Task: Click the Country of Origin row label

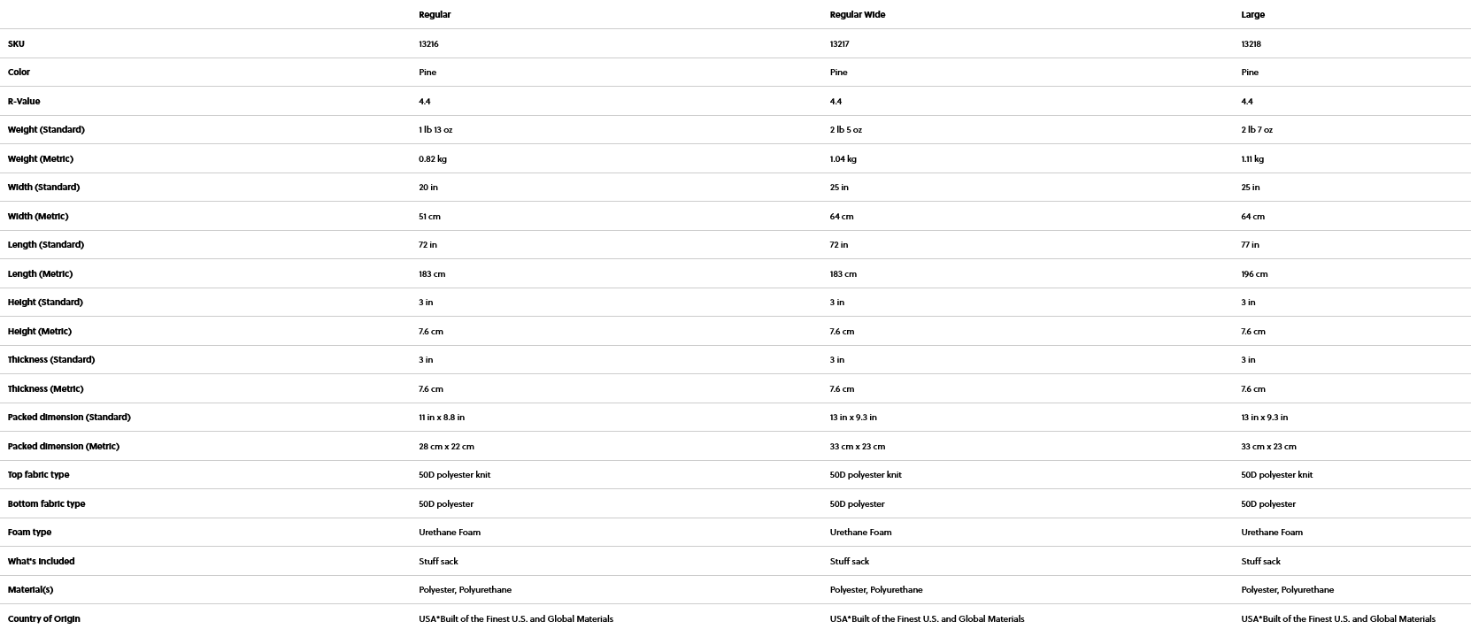Action: click(x=43, y=619)
